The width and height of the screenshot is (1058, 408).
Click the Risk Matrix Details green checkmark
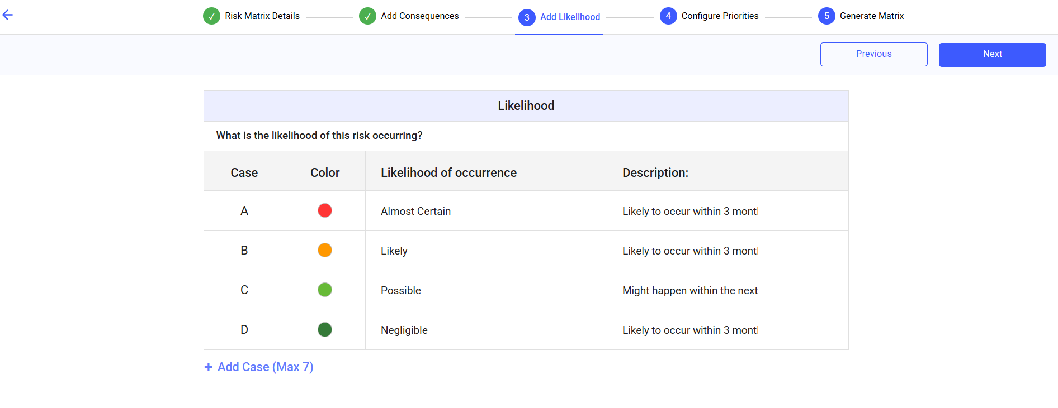[x=211, y=16]
